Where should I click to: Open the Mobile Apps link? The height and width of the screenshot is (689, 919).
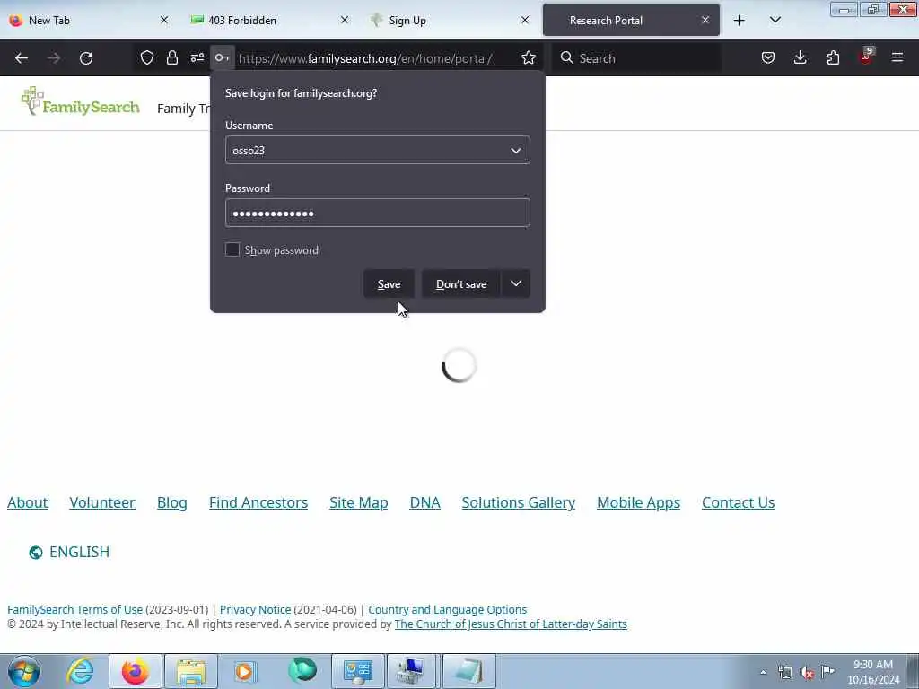point(638,502)
